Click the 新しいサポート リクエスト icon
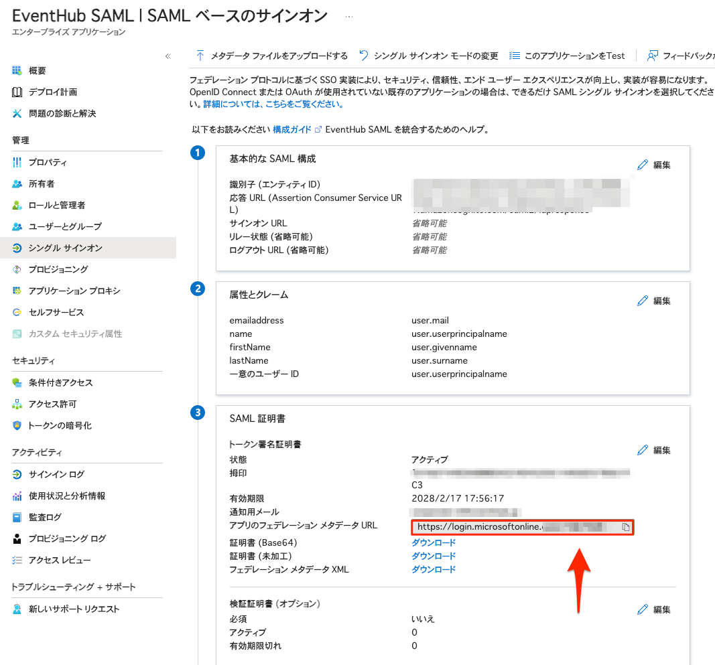The width and height of the screenshot is (715, 665). coord(17,609)
